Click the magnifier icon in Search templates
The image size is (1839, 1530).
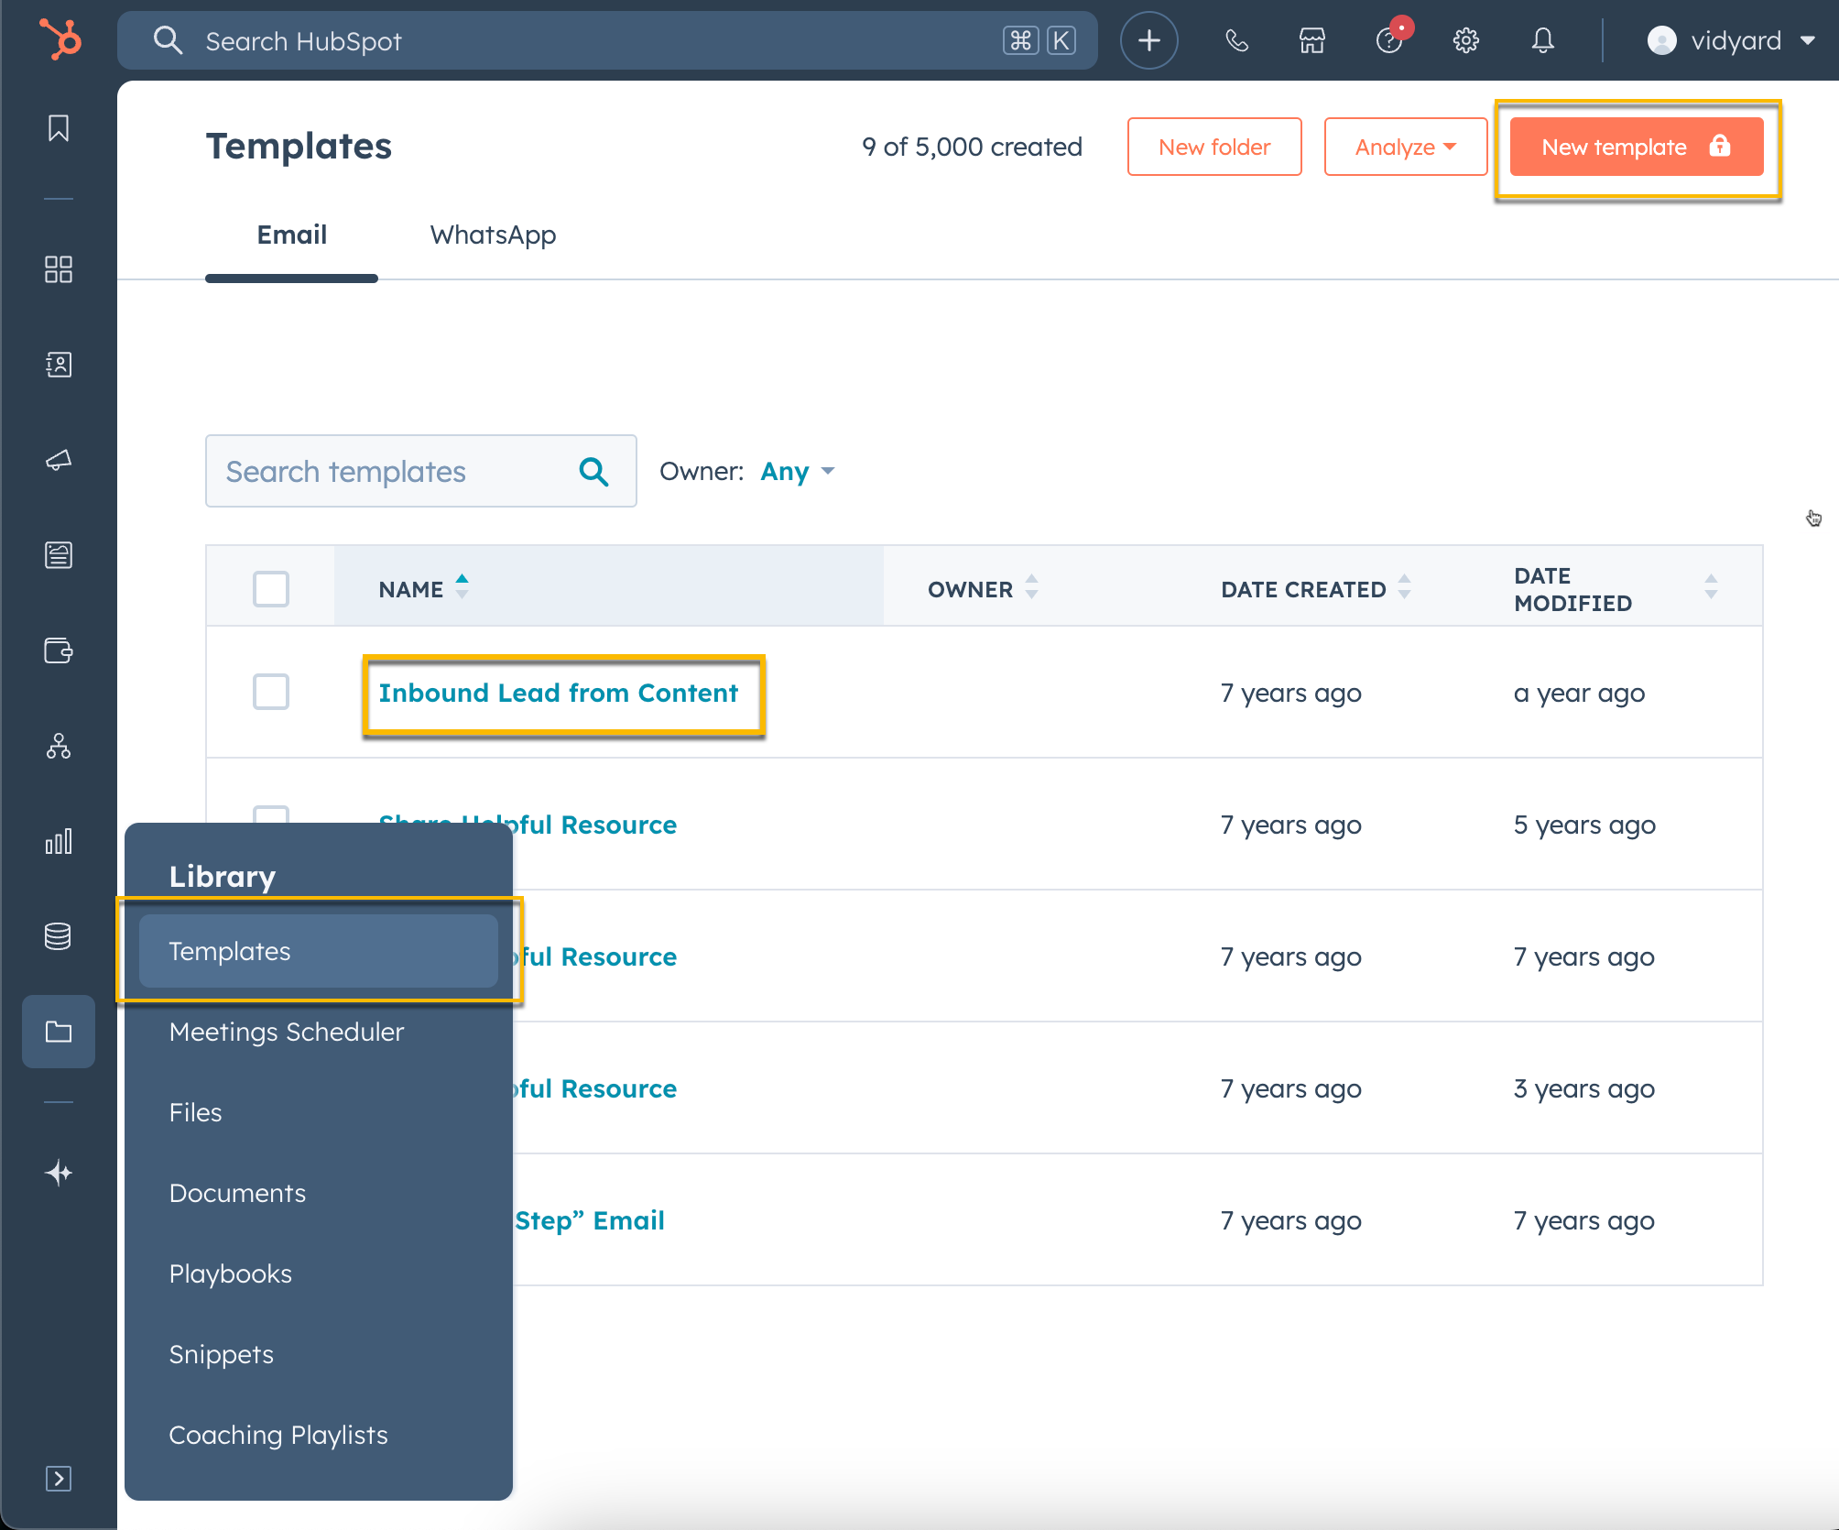point(594,472)
